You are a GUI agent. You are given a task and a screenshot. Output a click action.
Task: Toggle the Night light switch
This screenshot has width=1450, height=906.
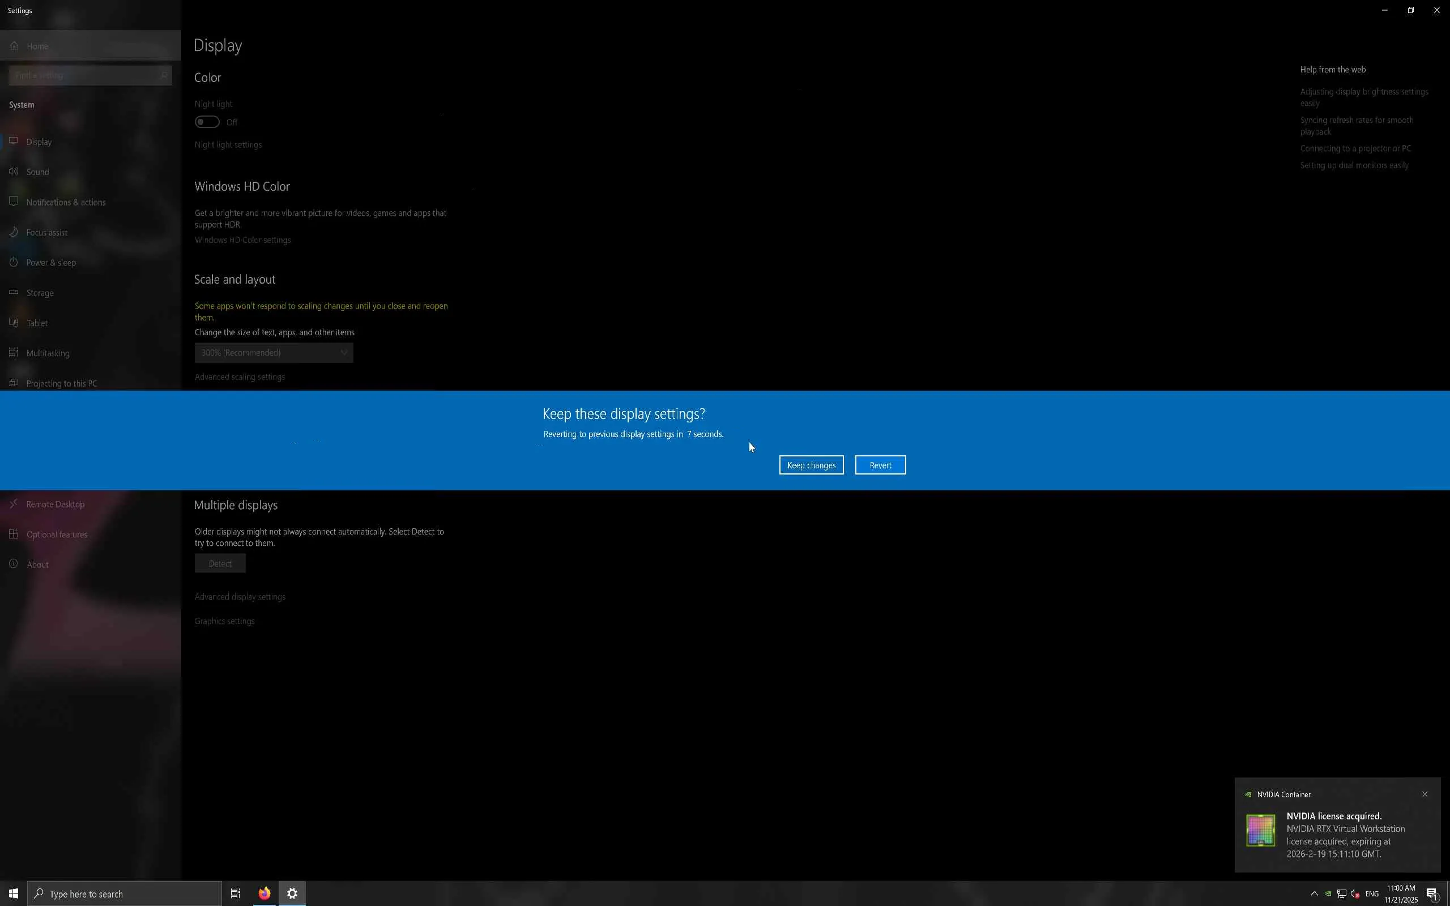[x=207, y=122]
